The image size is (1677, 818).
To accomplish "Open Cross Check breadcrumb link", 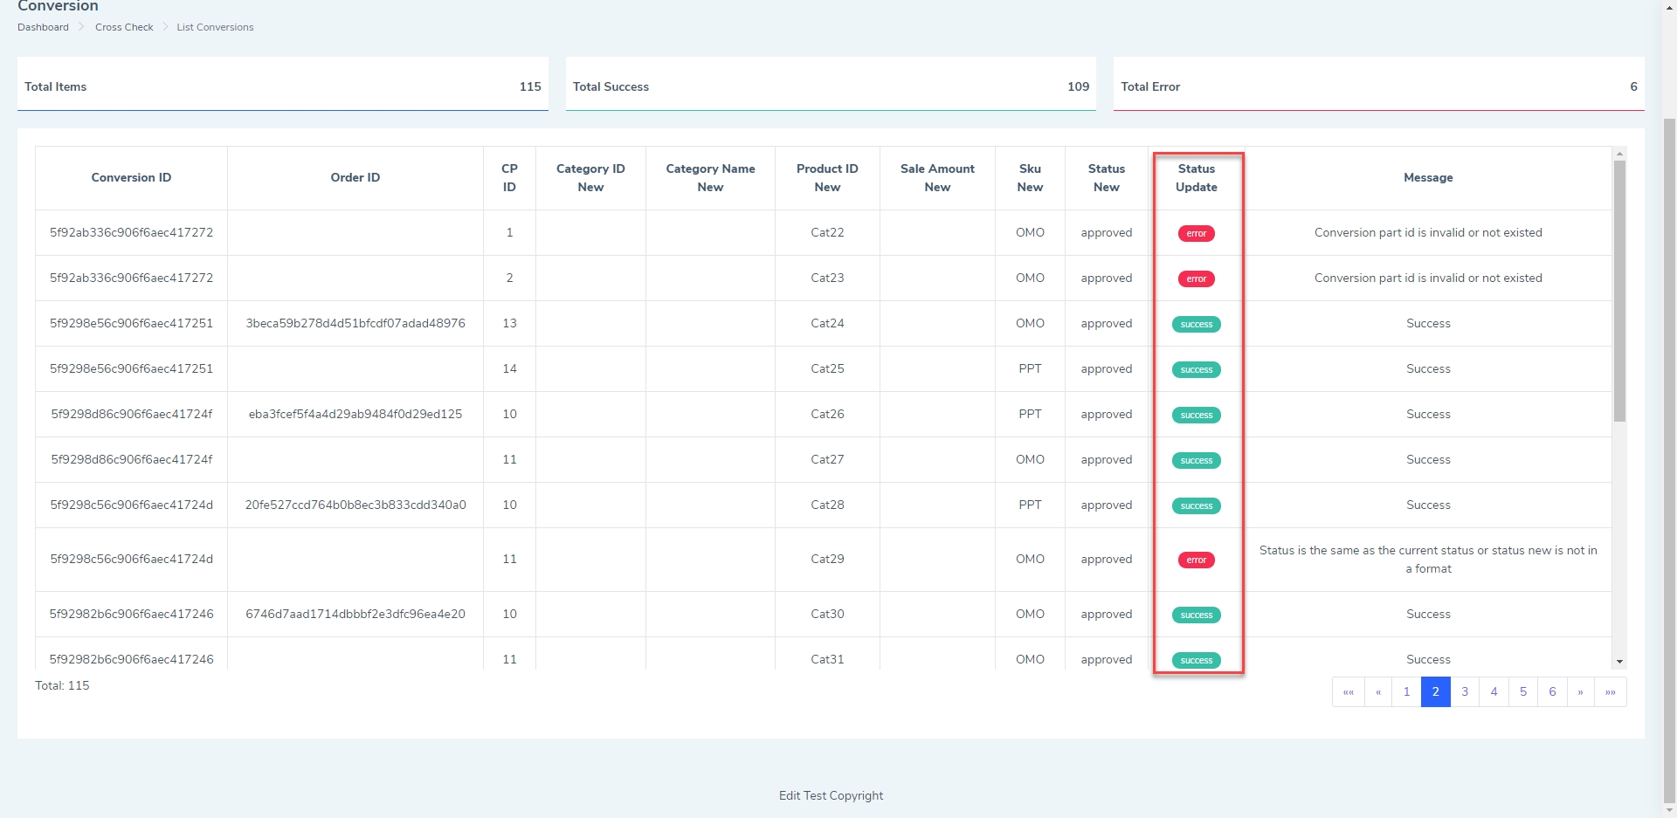I will tap(124, 27).
